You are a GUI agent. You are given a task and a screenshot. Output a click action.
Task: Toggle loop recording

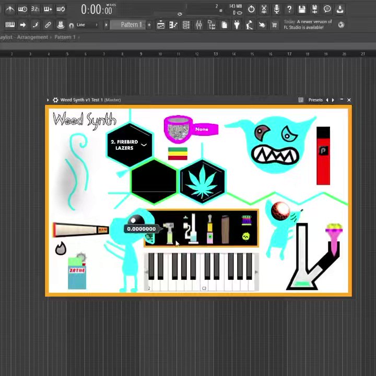point(61,9)
